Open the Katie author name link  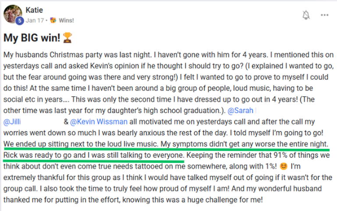coord(34,10)
